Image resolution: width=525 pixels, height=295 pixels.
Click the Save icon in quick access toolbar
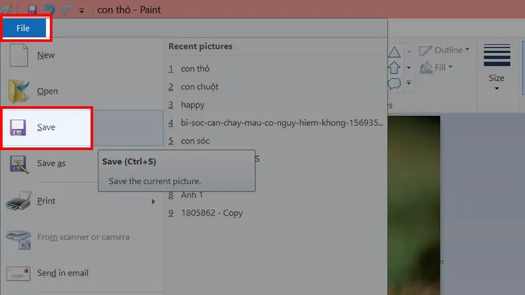coord(31,10)
